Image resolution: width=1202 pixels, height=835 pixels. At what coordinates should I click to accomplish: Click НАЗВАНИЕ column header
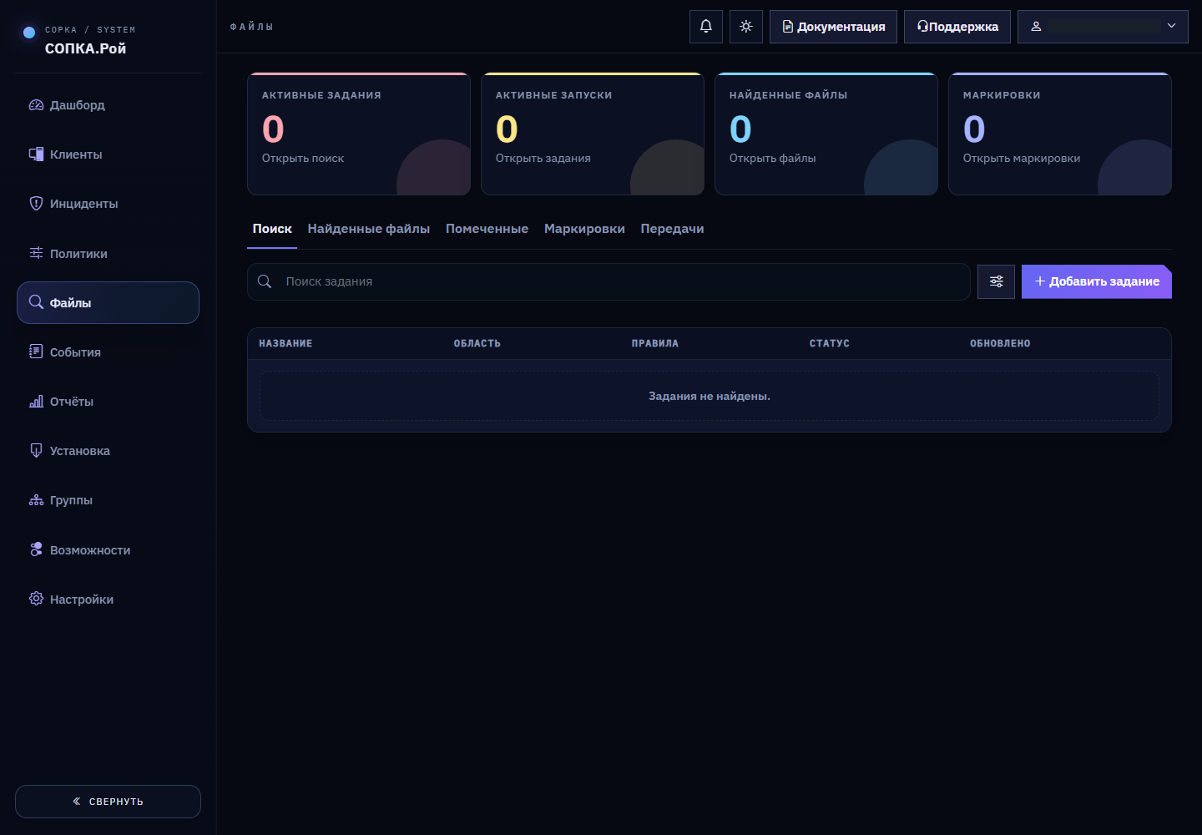(x=285, y=343)
